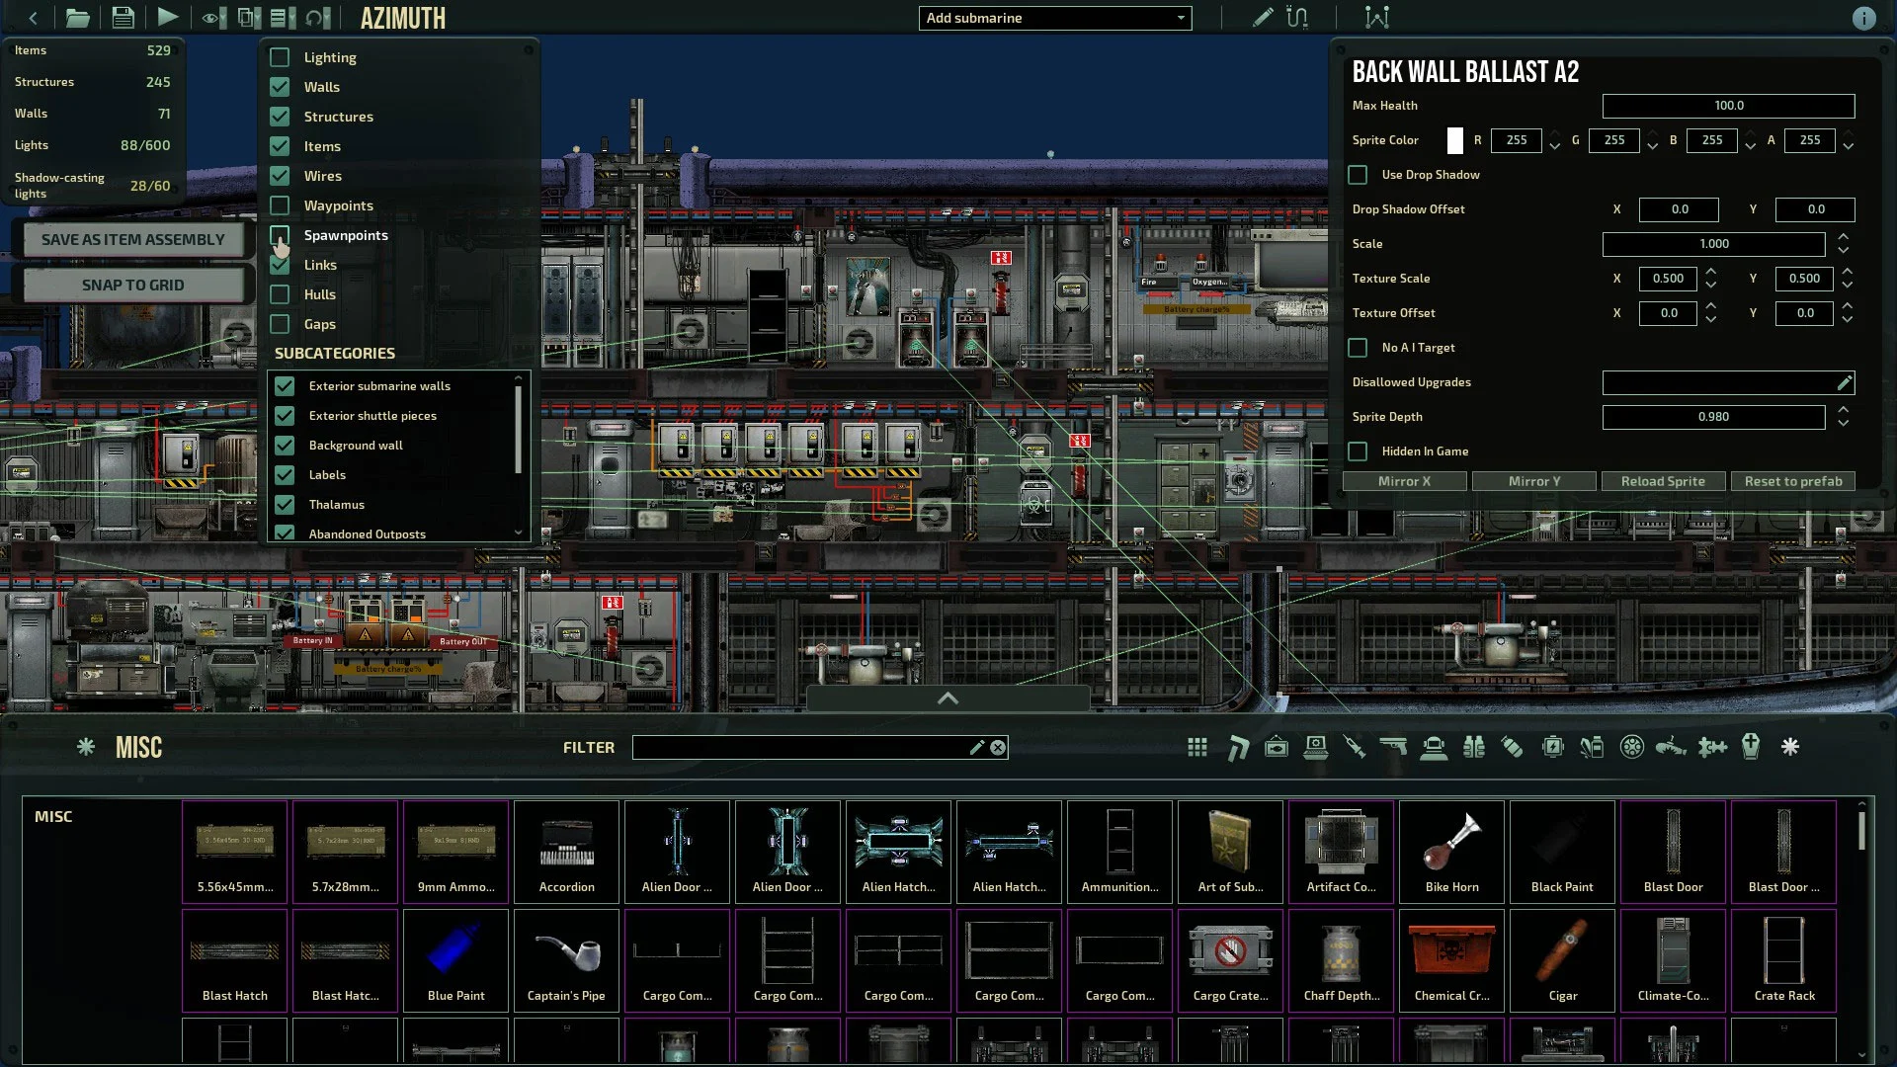Click the Thalamus subcategory entry
1897x1067 pixels.
point(336,504)
